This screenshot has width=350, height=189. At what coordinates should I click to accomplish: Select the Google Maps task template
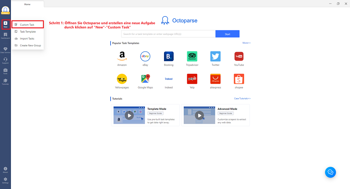pyautogui.click(x=145, y=81)
